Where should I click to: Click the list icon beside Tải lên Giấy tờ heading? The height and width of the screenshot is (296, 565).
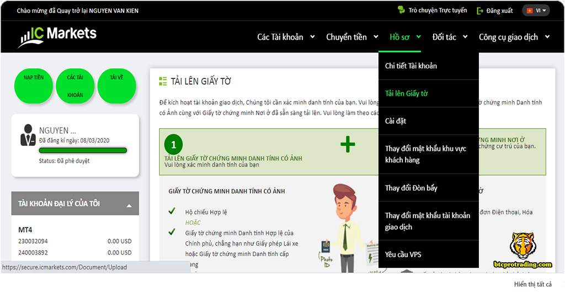point(163,81)
